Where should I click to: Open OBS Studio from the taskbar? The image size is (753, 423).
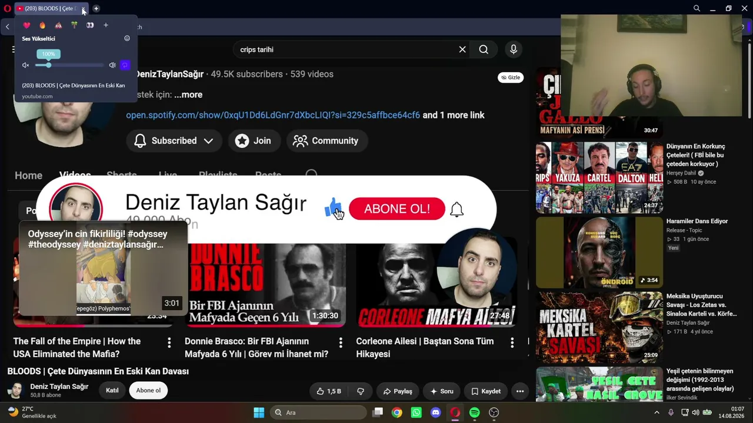point(494,412)
